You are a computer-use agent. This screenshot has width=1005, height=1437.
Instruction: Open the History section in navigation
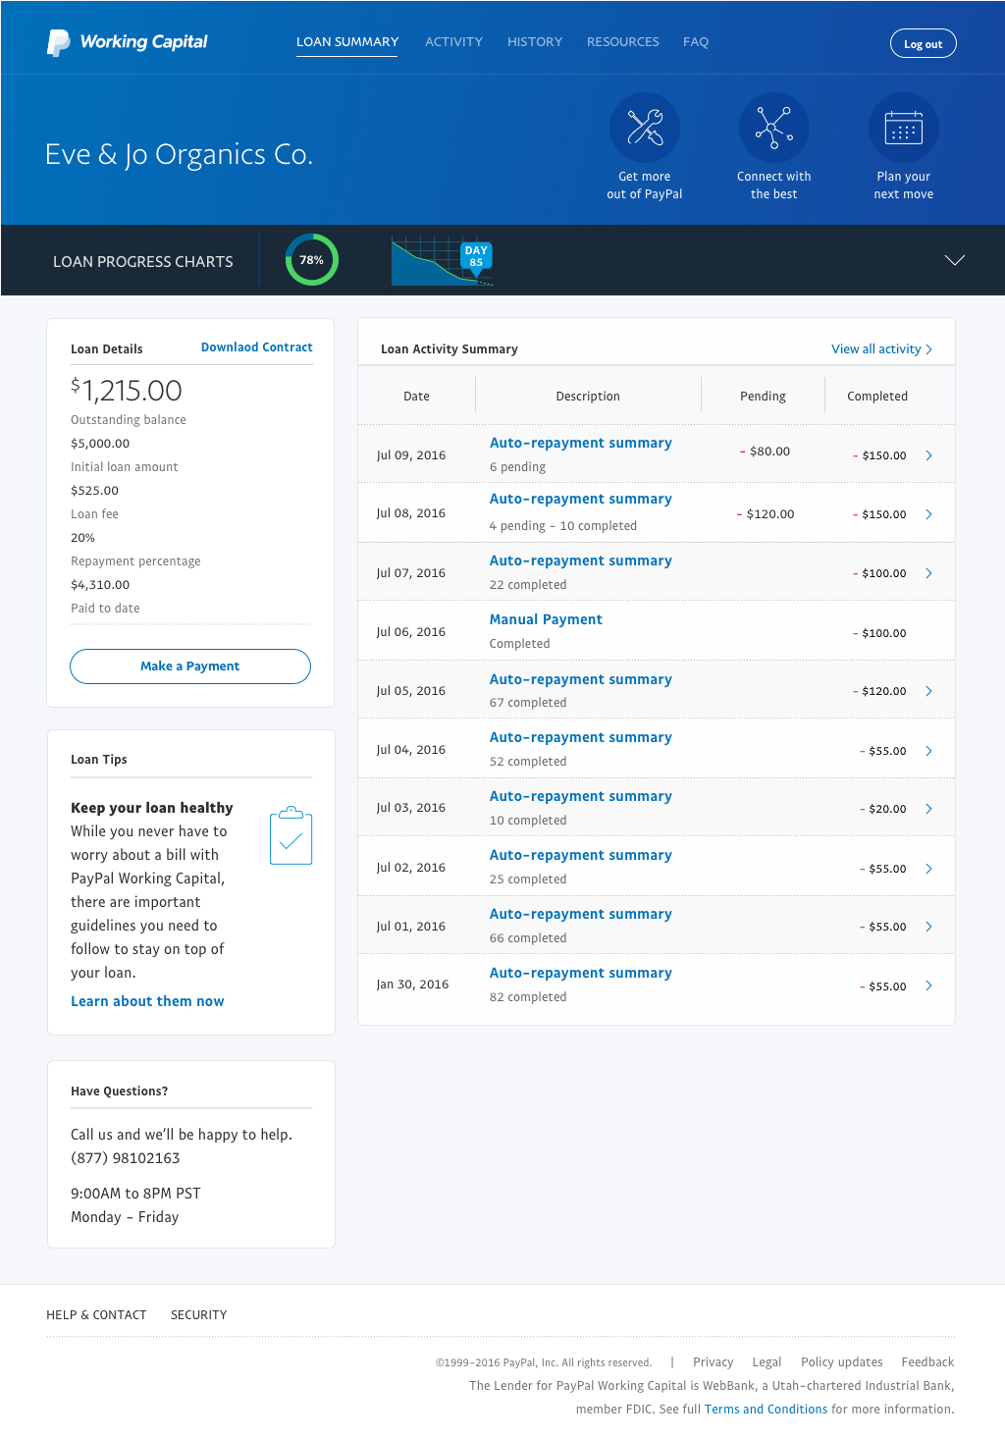pyautogui.click(x=534, y=41)
